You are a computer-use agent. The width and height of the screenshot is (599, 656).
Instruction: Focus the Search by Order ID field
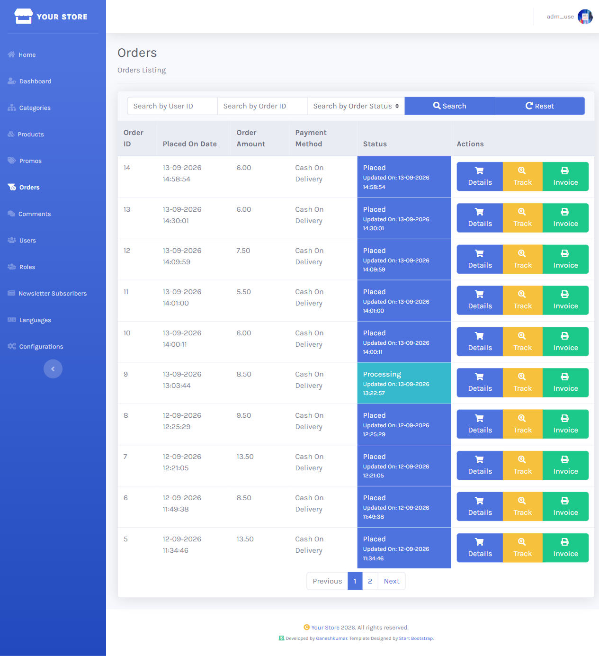coord(262,106)
